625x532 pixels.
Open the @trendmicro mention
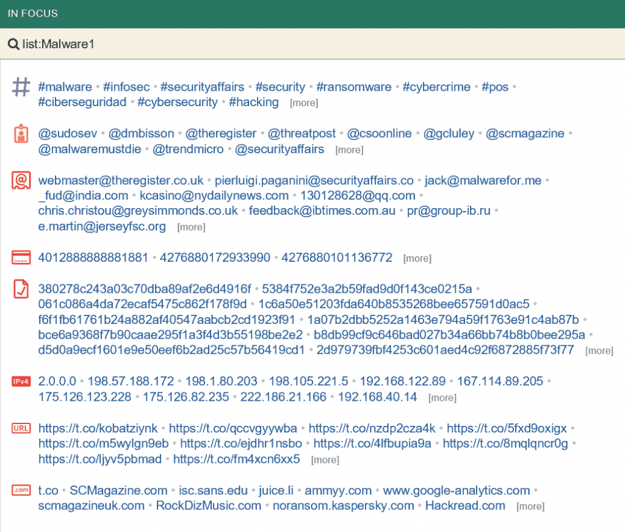coord(188,149)
